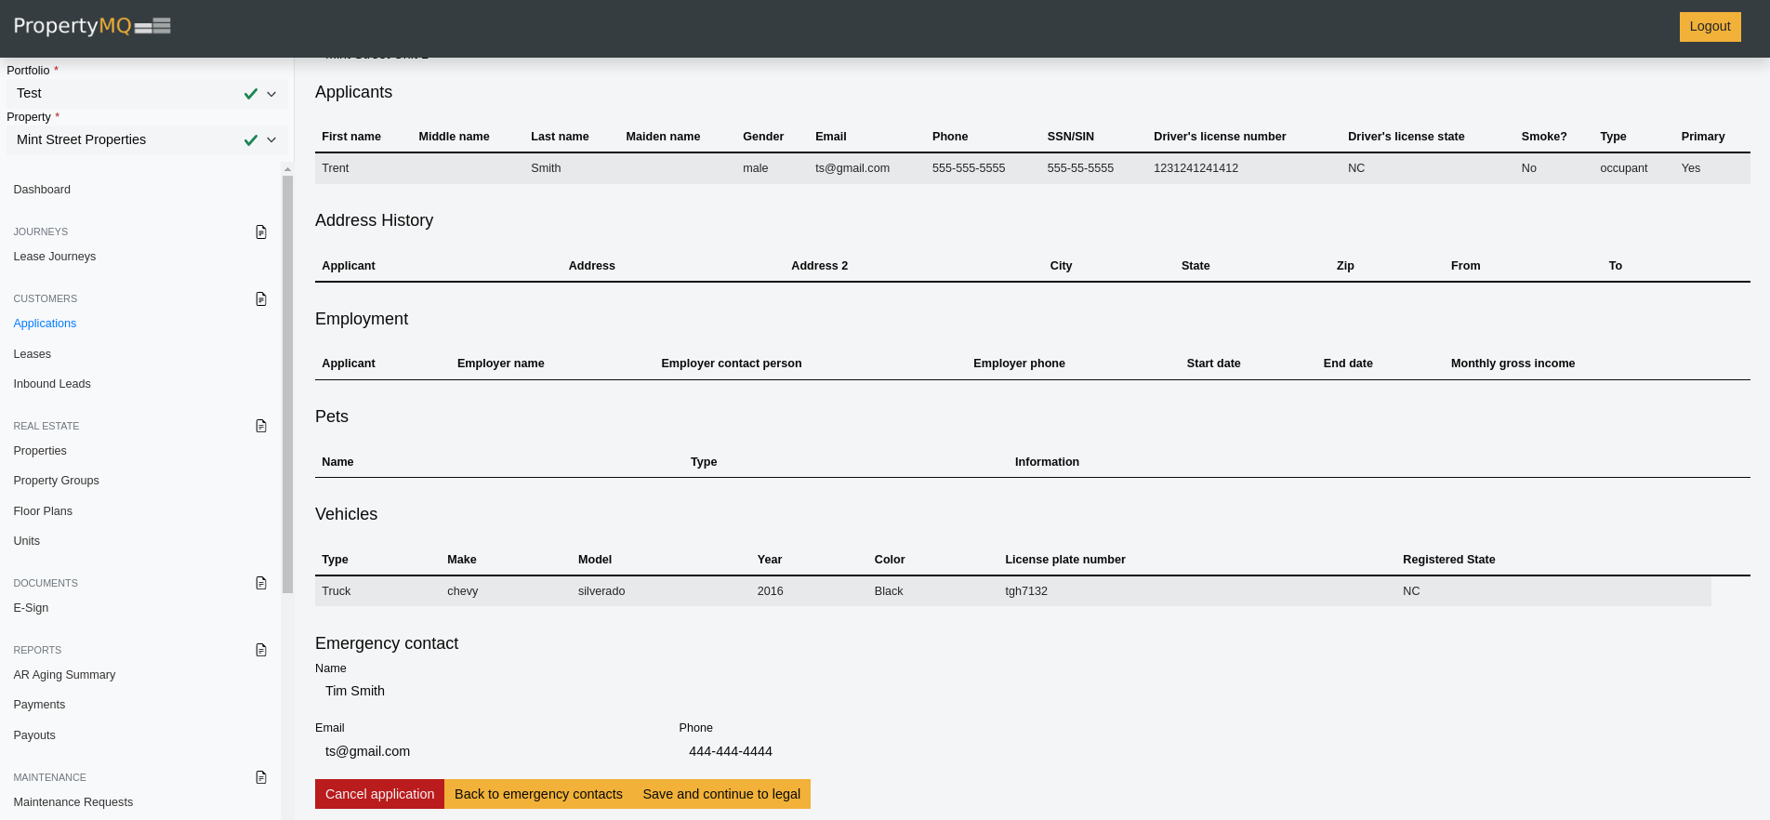Go to Lease Journeys page
Image resolution: width=1770 pixels, height=820 pixels.
coord(55,257)
